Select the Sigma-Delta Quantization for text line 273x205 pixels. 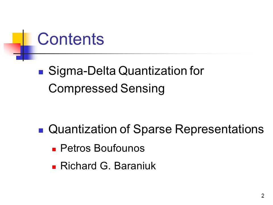(126, 71)
